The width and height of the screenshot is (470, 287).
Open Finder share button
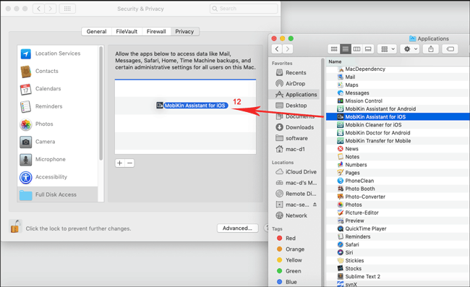pyautogui.click(x=431, y=49)
